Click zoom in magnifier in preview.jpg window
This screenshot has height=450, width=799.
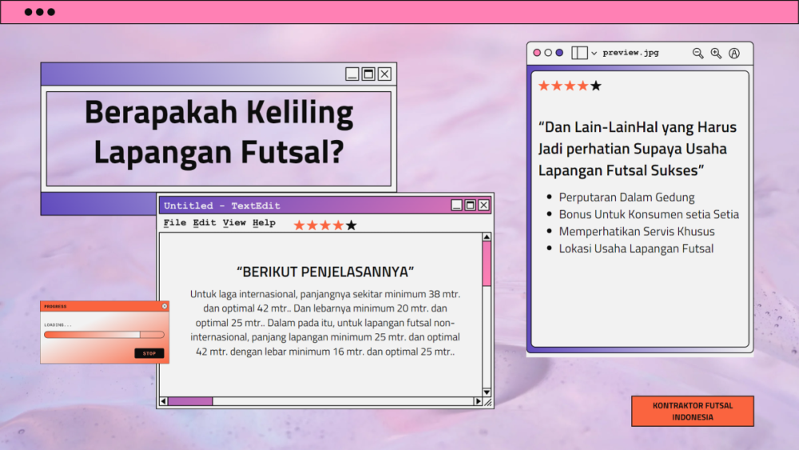point(716,53)
